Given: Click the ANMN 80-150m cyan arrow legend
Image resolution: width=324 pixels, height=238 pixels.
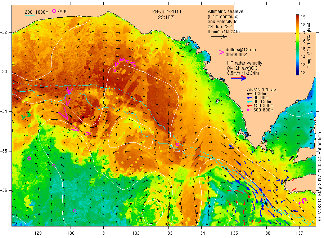Looking at the screenshot, I should pos(249,102).
